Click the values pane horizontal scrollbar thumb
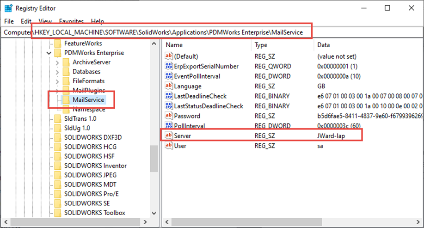The image size is (424, 228). click(246, 222)
